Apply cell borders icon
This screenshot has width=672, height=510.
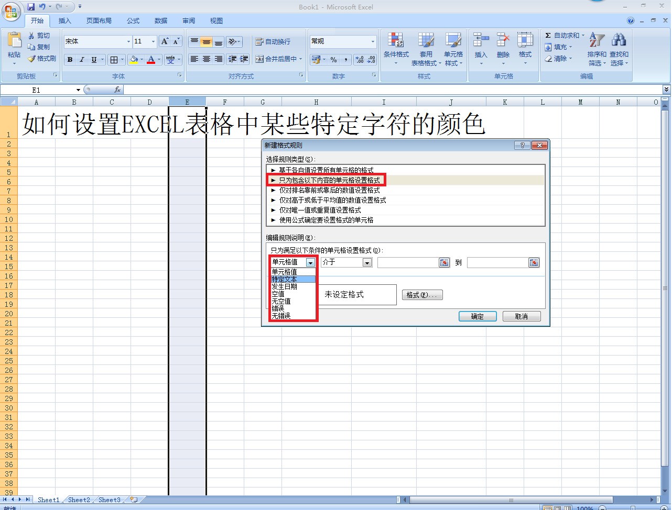pyautogui.click(x=114, y=60)
